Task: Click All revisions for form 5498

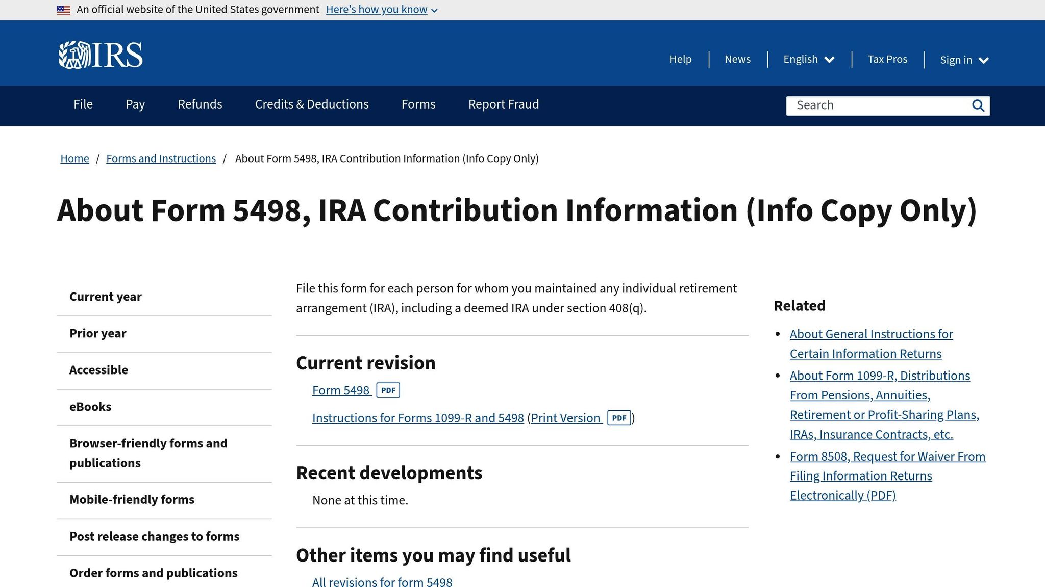Action: click(381, 581)
